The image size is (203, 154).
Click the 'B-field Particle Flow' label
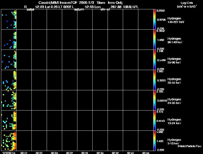190,146
